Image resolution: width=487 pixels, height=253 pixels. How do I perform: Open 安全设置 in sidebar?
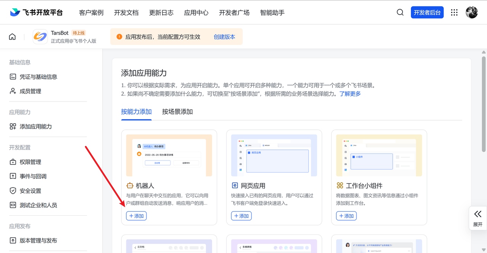[x=30, y=191]
